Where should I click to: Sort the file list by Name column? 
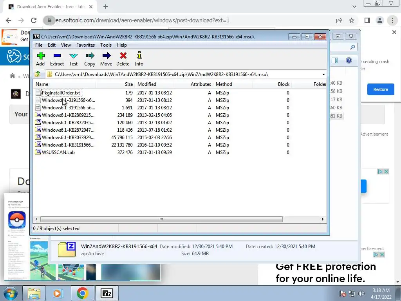[x=65, y=84]
